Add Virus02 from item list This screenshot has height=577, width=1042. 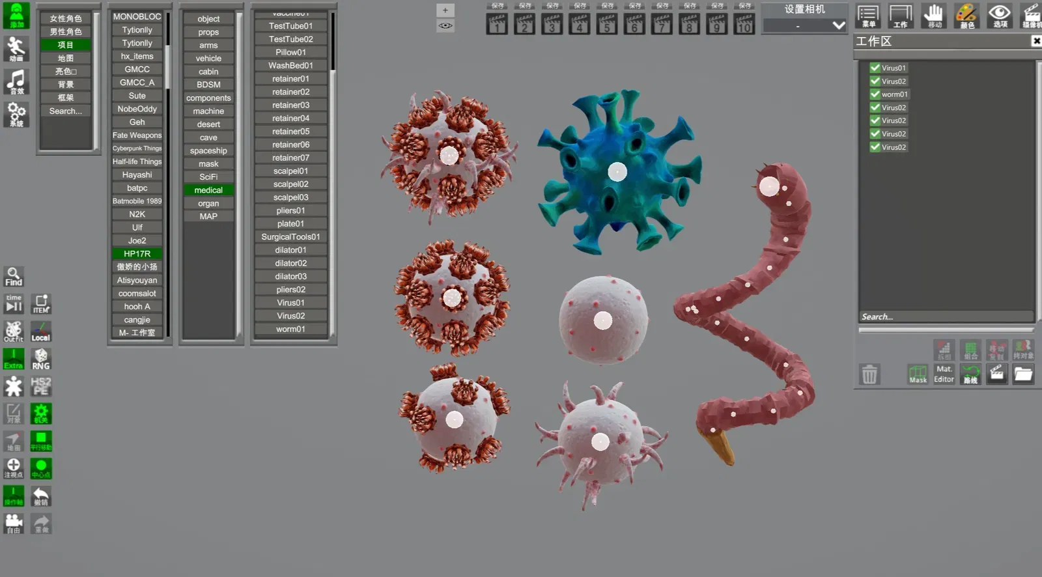[291, 316]
